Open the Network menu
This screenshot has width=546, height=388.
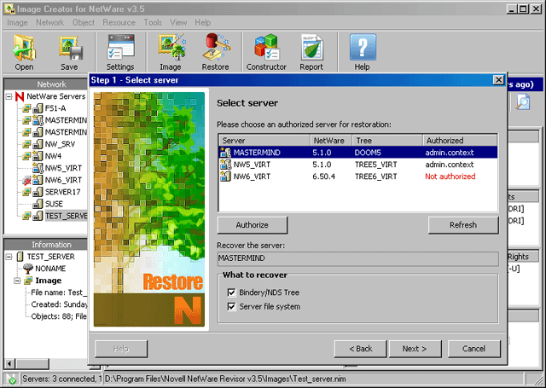point(49,22)
